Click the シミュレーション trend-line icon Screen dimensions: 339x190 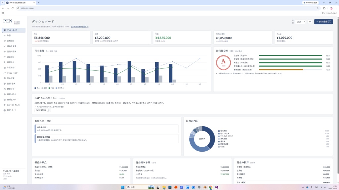5,73
